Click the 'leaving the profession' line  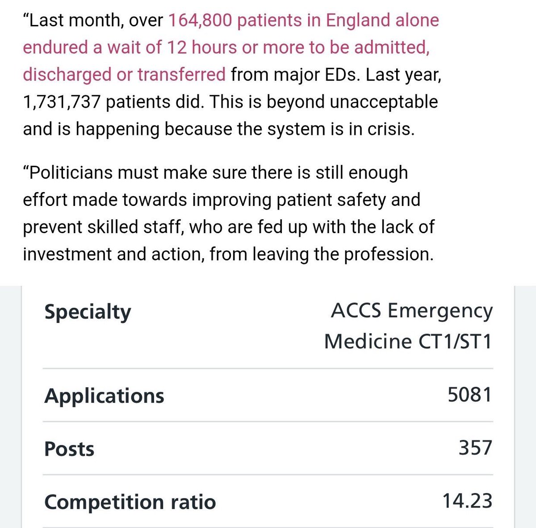coord(228,254)
